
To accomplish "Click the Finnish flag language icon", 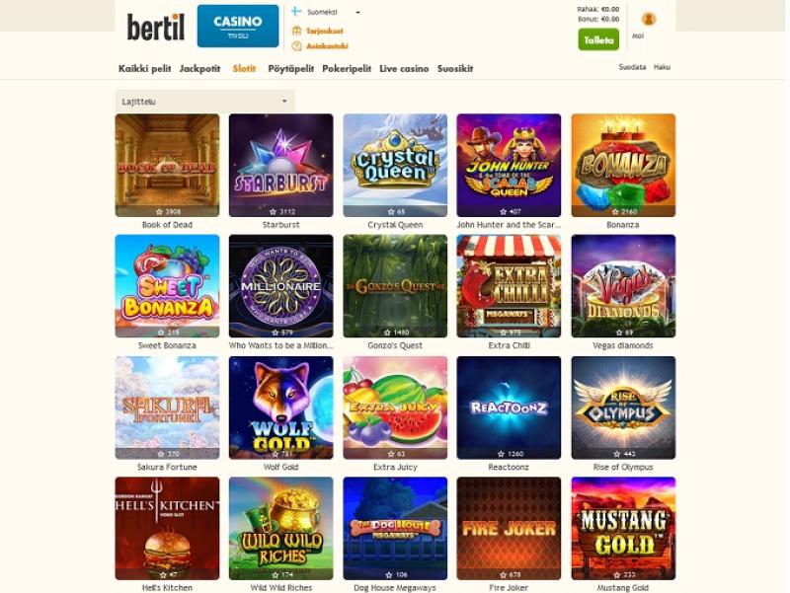I will [296, 11].
